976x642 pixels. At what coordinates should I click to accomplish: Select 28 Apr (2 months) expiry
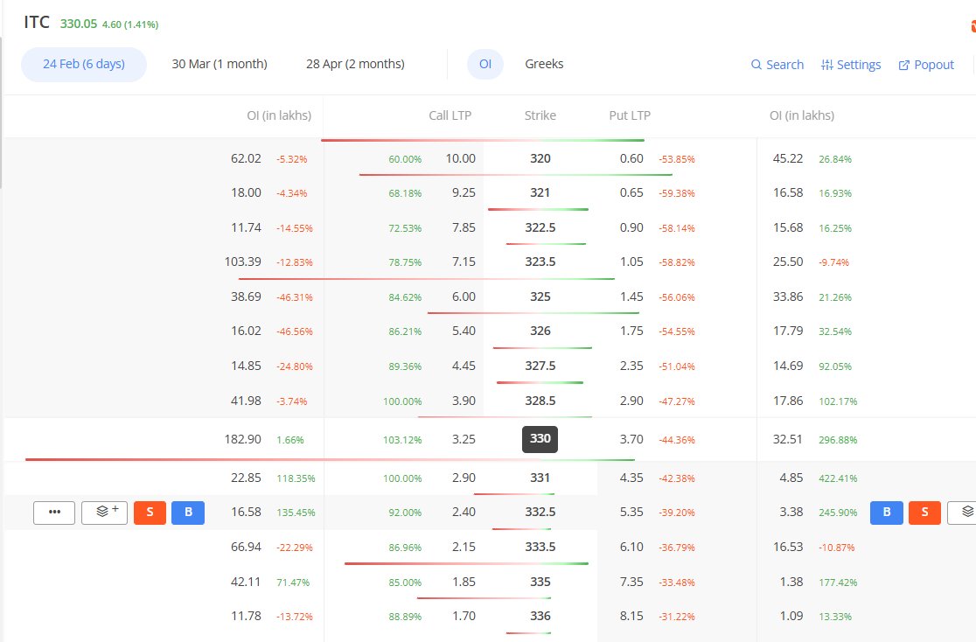coord(355,64)
